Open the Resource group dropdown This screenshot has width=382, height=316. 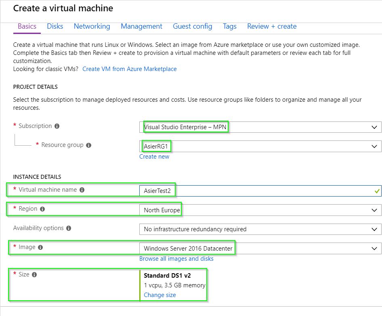point(260,146)
